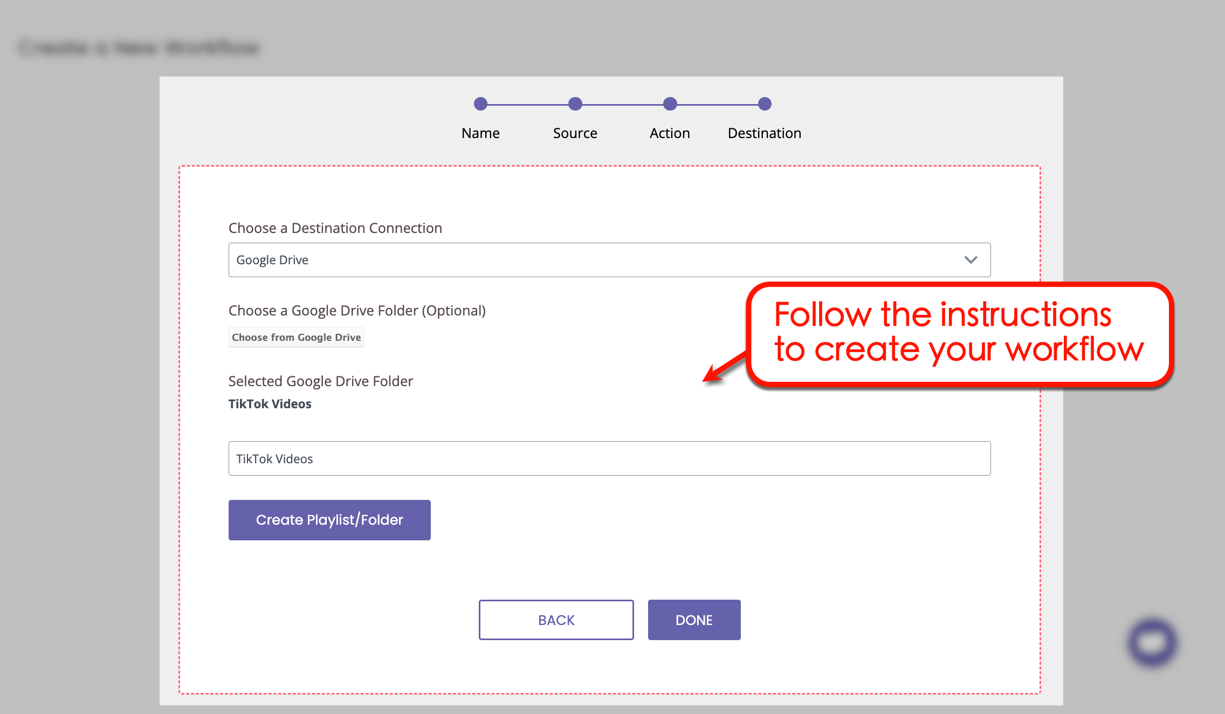Select the Source step label
Viewport: 1225px width, 714px height.
[x=574, y=133]
